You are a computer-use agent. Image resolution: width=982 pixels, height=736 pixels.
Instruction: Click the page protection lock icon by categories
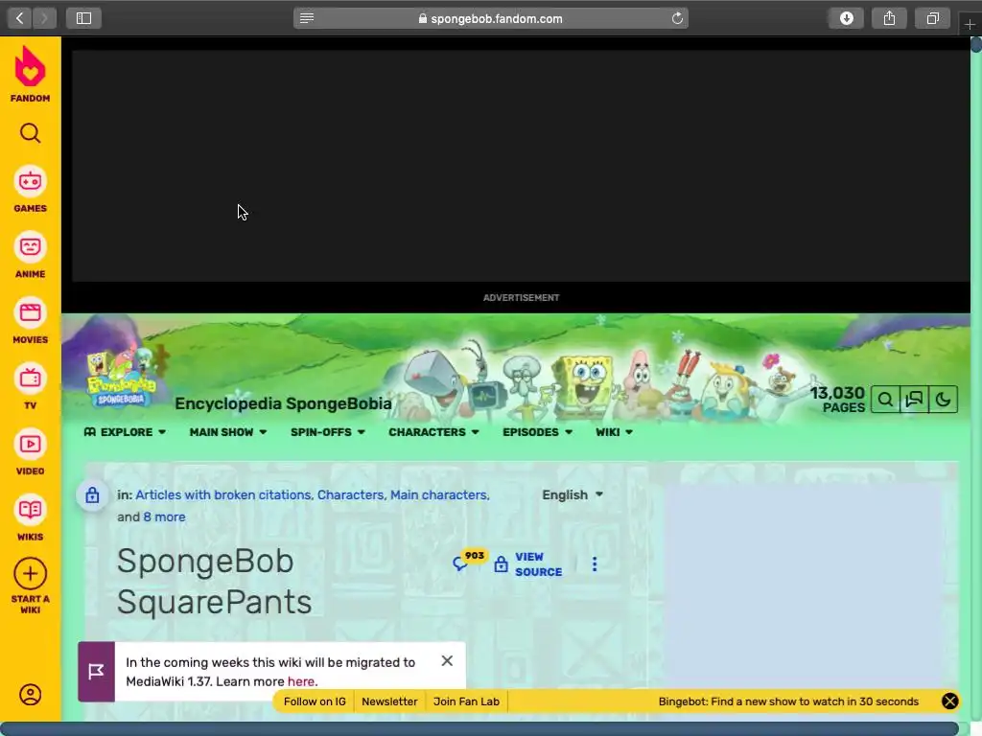(92, 495)
